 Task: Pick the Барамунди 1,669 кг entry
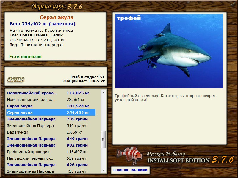(51, 132)
